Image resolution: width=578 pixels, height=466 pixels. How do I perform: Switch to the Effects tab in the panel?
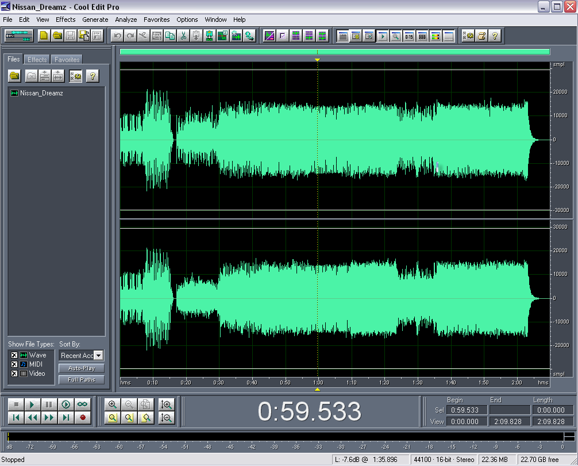(x=37, y=59)
